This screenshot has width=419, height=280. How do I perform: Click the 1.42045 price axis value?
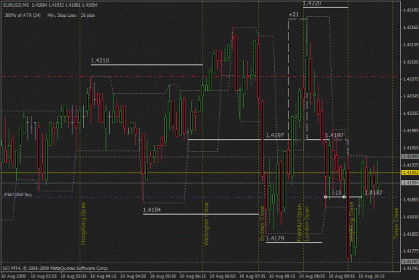(x=411, y=96)
